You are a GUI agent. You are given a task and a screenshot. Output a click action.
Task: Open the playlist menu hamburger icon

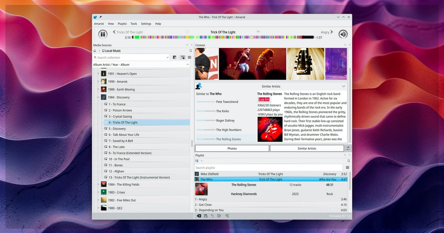point(348,168)
